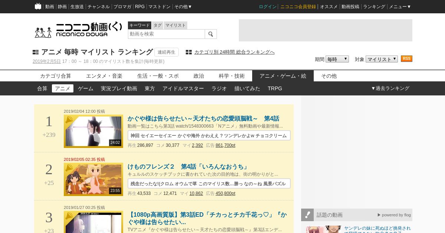Open ヤンデレの妹 trending video link
This screenshot has height=233, width=445.
[378, 229]
